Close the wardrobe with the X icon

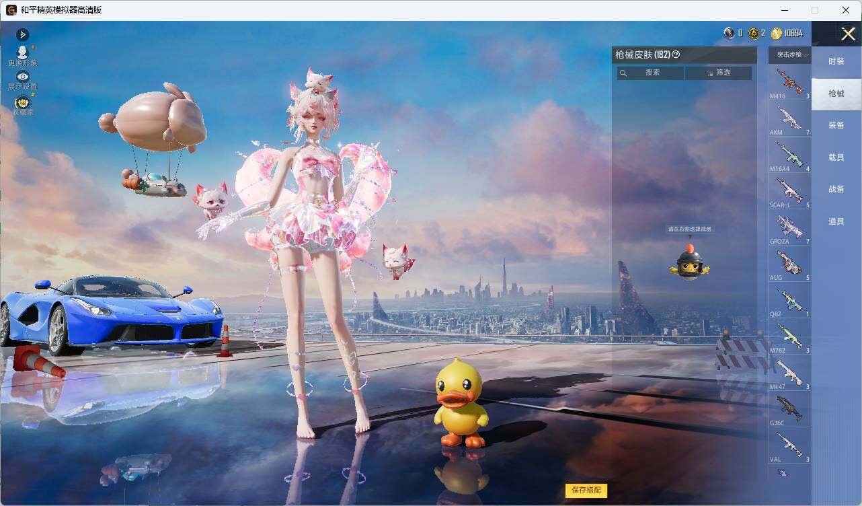pyautogui.click(x=848, y=34)
